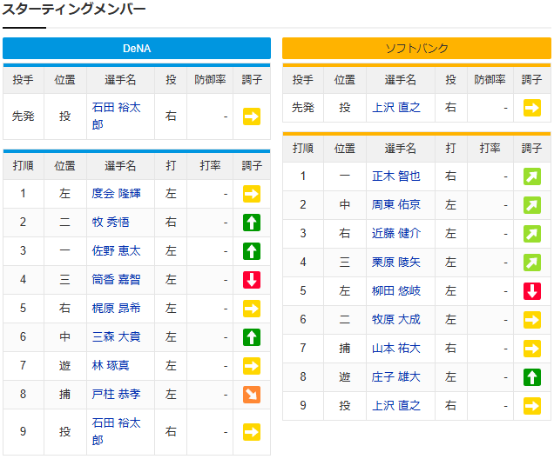
Task: Open player link 戸柱 恭孝
Action: [x=116, y=394]
